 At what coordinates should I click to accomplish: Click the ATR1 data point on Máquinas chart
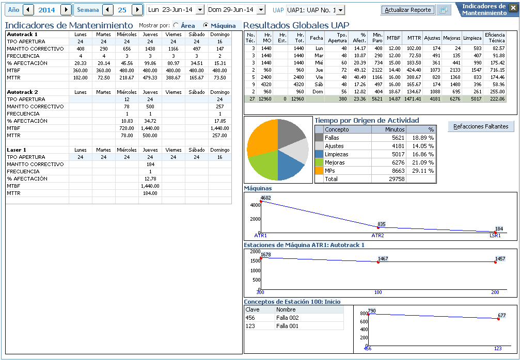tap(261, 201)
